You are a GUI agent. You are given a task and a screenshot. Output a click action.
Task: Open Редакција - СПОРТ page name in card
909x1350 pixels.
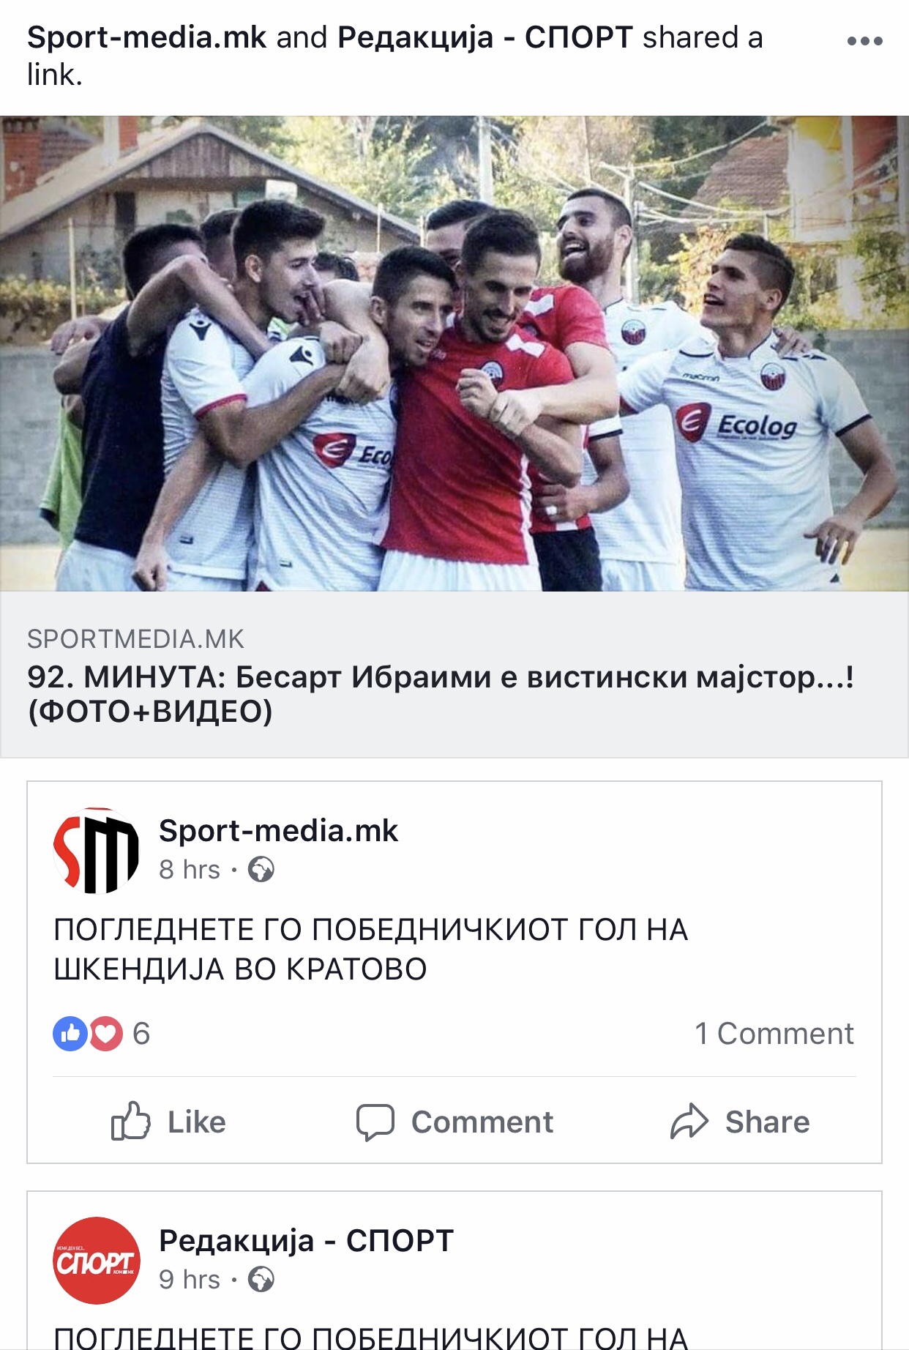click(306, 1241)
